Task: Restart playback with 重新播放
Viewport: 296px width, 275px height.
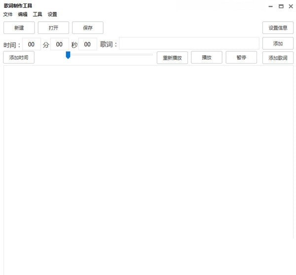Action: pyautogui.click(x=172, y=58)
